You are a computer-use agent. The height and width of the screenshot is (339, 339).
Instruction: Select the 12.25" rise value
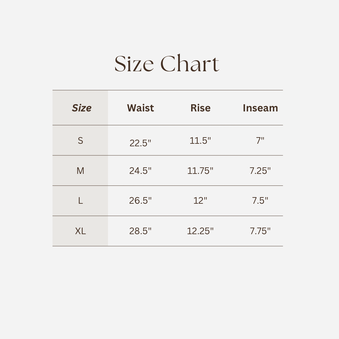coord(200,231)
